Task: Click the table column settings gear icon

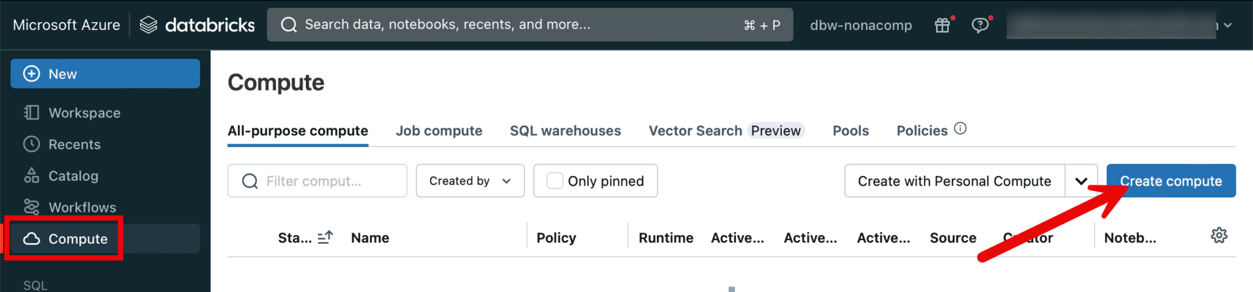Action: pyautogui.click(x=1219, y=236)
